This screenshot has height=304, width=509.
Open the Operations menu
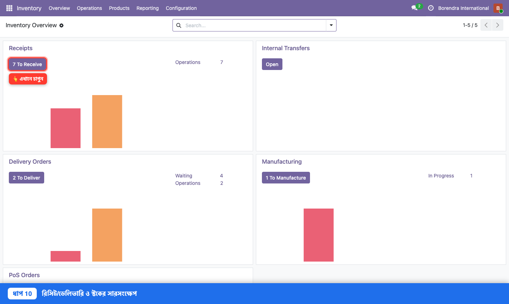point(89,8)
